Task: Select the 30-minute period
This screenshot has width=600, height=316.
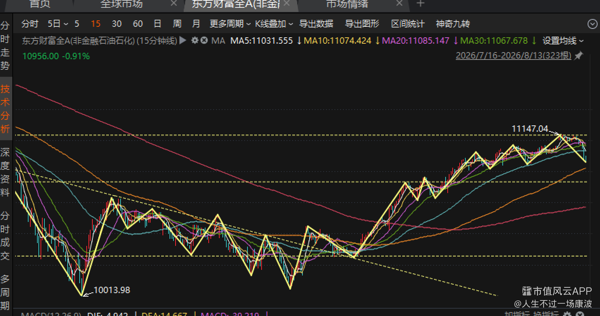Action: coord(117,24)
